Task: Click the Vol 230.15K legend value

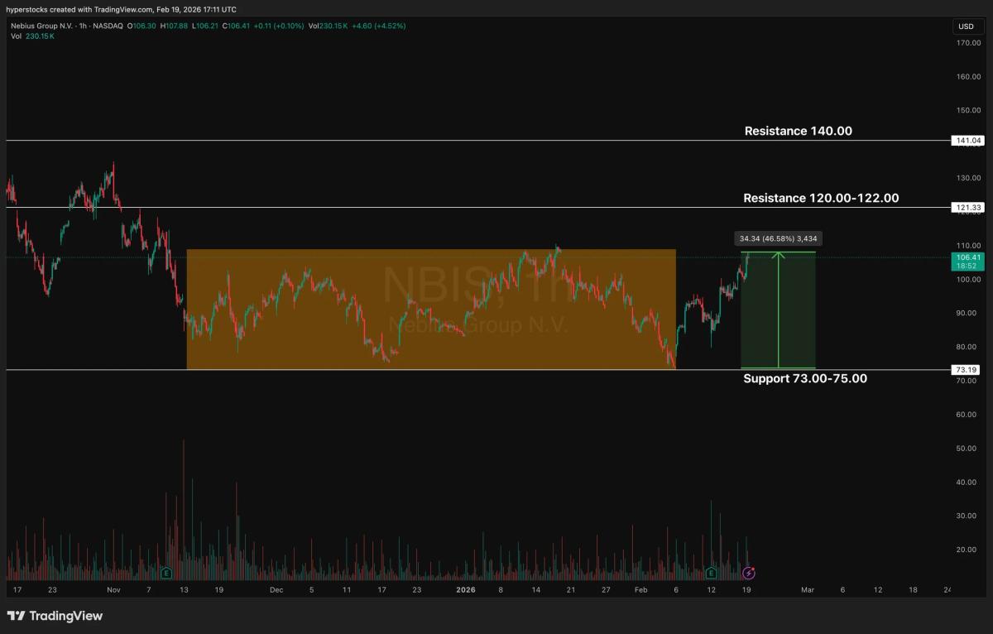Action: coord(329,26)
